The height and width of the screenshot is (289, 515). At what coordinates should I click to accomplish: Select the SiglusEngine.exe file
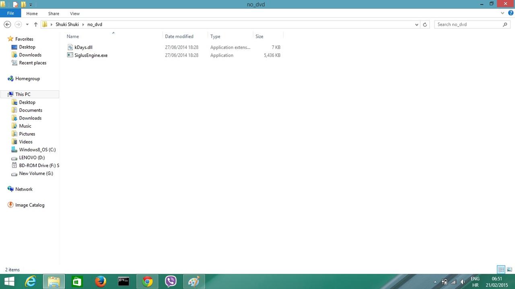pyautogui.click(x=91, y=55)
